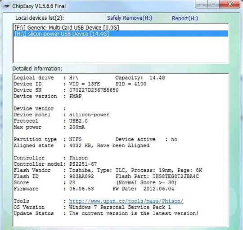Click the ChipEasy V1.5.6.6 Final title

point(39,6)
